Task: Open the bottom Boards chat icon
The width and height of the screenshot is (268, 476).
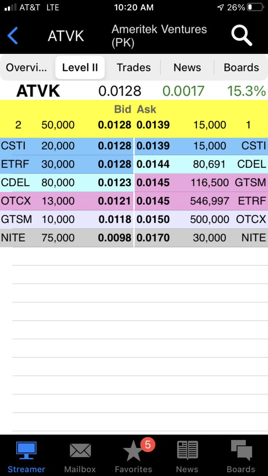Action: [241, 451]
